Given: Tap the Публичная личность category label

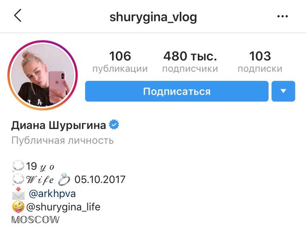Looking at the screenshot, I should (62, 141).
